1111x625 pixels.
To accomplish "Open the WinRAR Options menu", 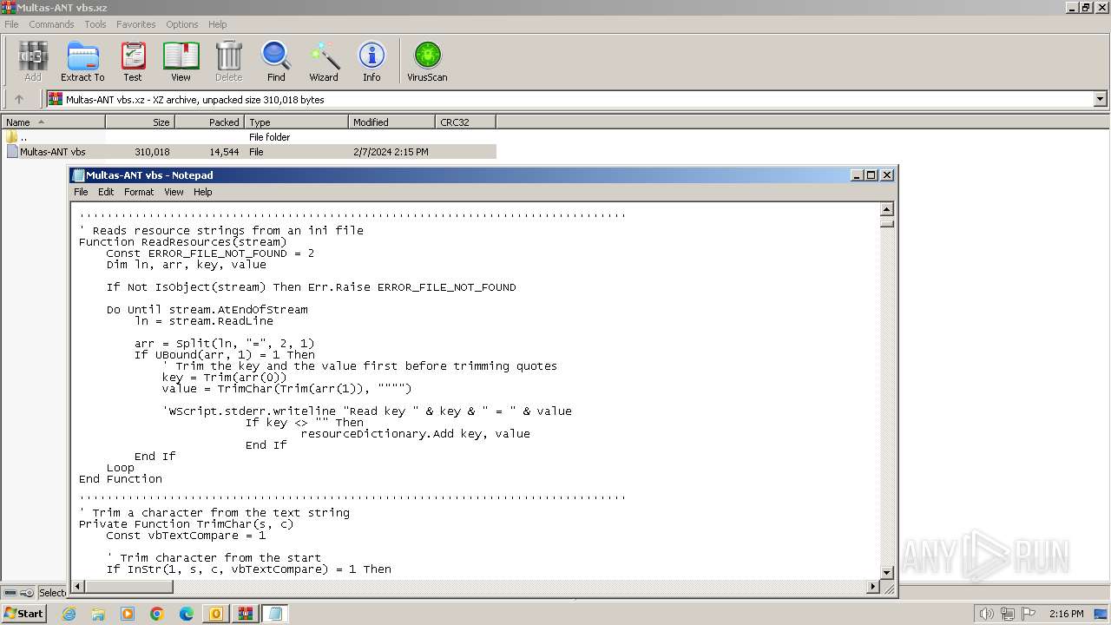I will pos(182,24).
